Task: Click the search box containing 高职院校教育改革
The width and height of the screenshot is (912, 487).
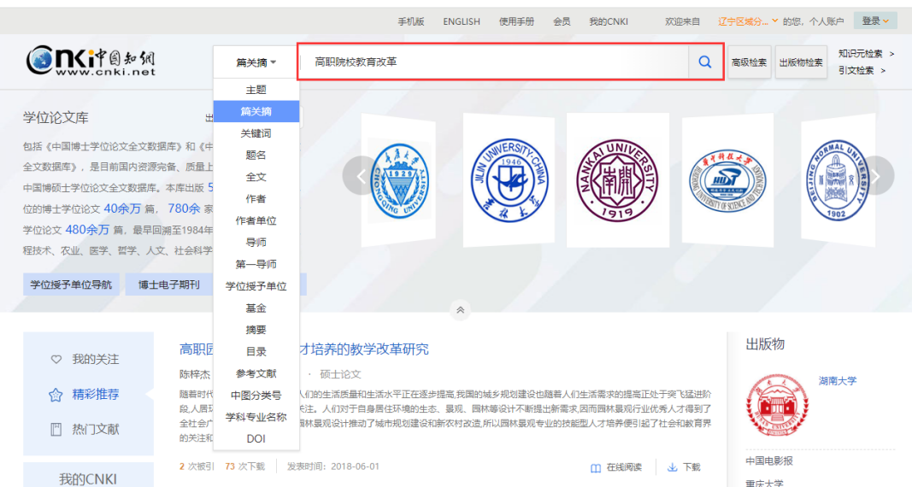Action: [x=494, y=62]
